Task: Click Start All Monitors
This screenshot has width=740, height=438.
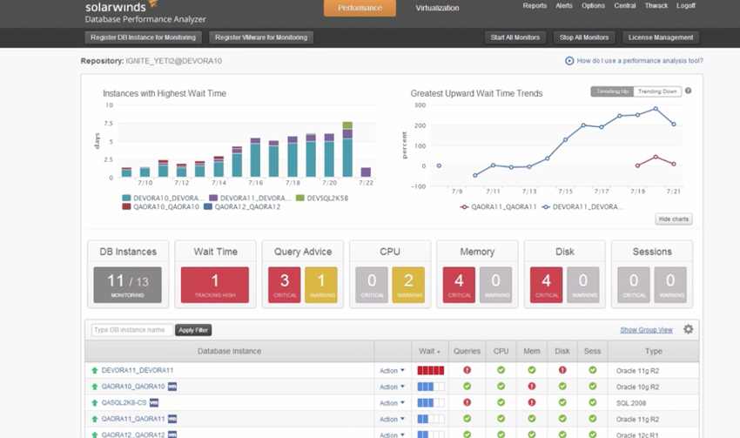Action: 515,37
